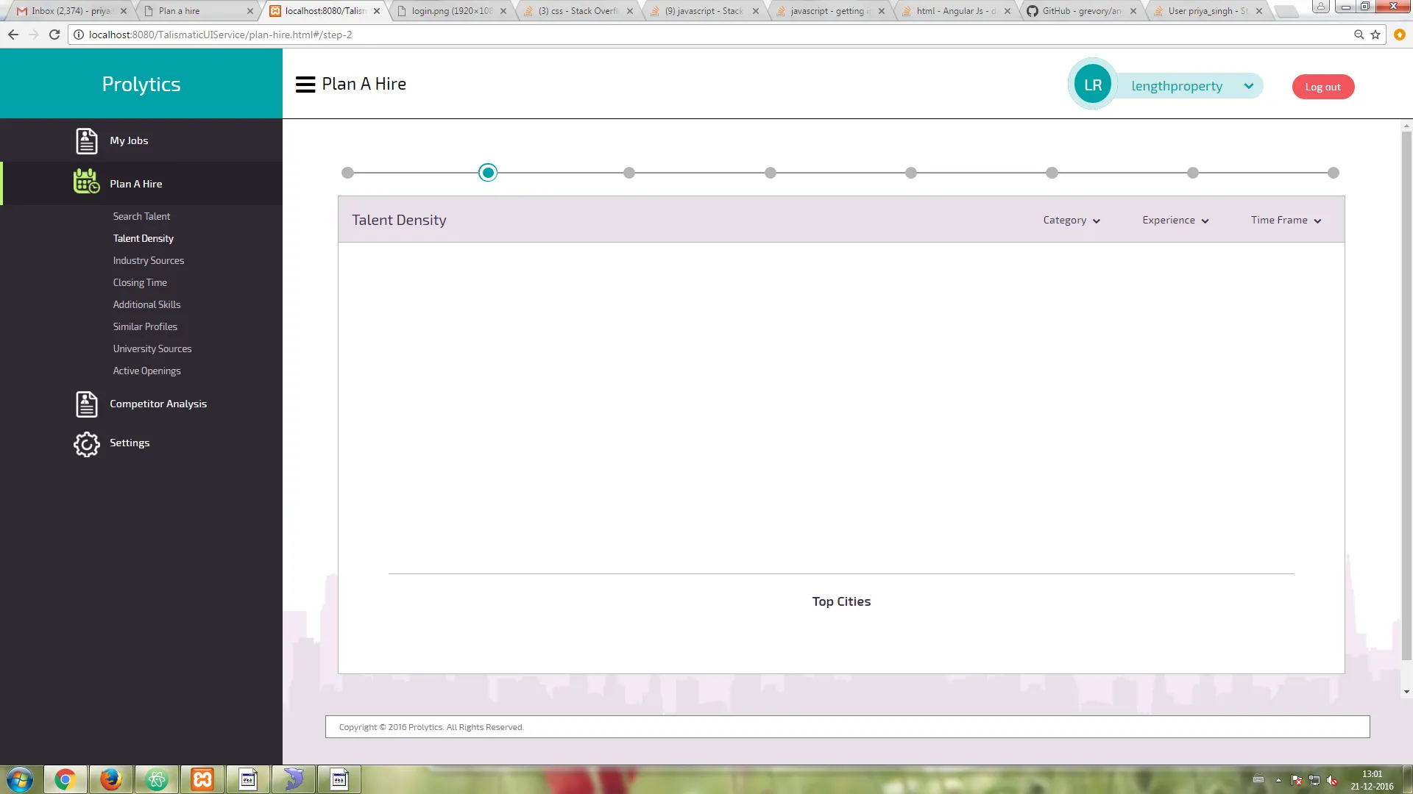The height and width of the screenshot is (794, 1413).
Task: Go to Closing Time submenu item
Action: pyautogui.click(x=140, y=283)
